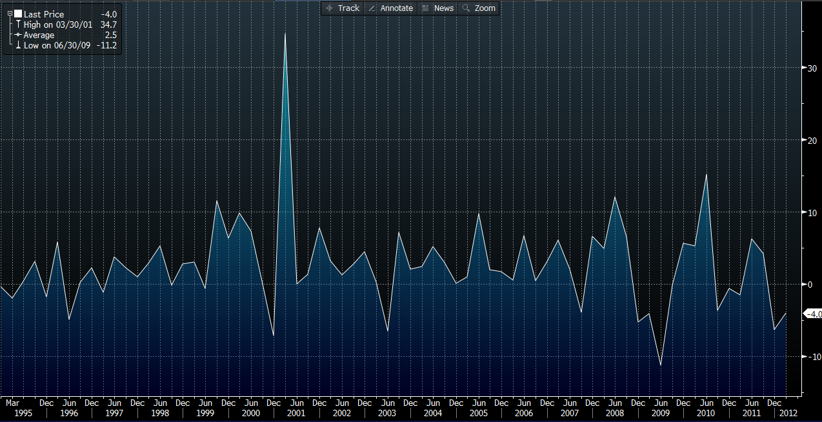This screenshot has width=822, height=422.
Task: Click the High marker icon in legend
Action: [18, 25]
